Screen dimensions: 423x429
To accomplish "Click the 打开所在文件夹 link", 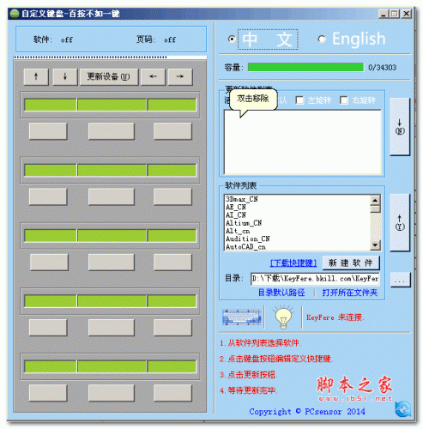I will pyautogui.click(x=350, y=293).
